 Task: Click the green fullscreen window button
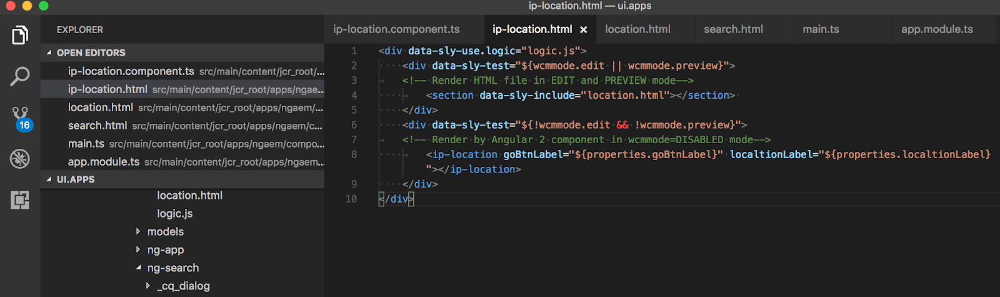click(43, 6)
